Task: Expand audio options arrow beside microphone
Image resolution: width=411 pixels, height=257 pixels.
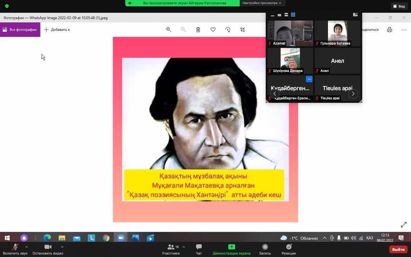Action: pos(27,247)
